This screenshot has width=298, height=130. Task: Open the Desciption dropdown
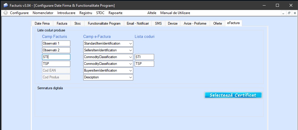[108, 77]
